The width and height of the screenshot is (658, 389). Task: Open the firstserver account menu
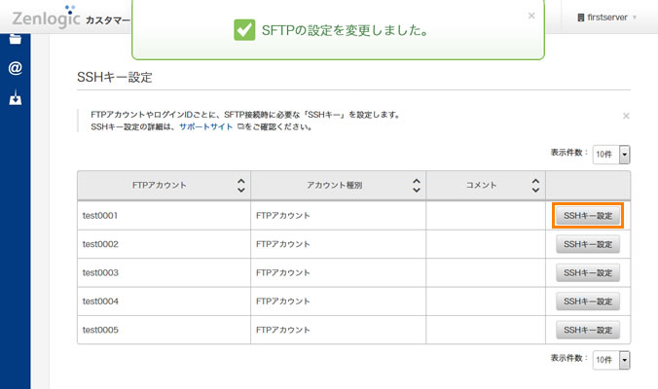coord(607,18)
